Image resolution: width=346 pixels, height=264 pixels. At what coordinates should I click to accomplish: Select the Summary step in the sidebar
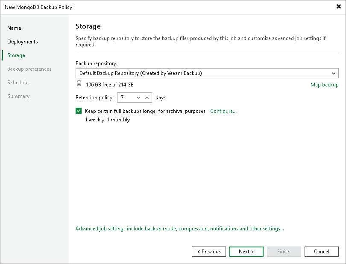click(x=18, y=96)
